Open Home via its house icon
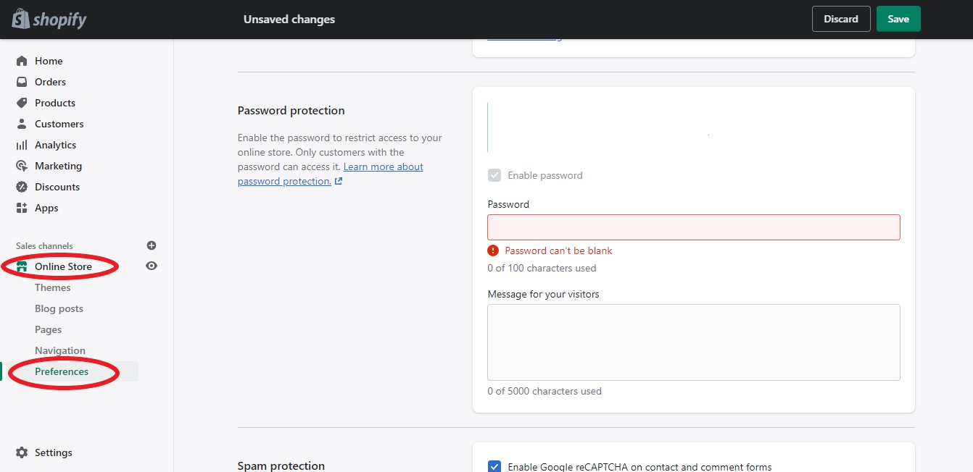The height and width of the screenshot is (472, 973). pyautogui.click(x=22, y=61)
